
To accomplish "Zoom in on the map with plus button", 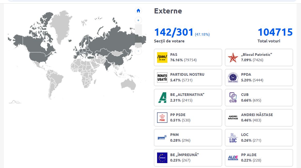I will point(138,20).
